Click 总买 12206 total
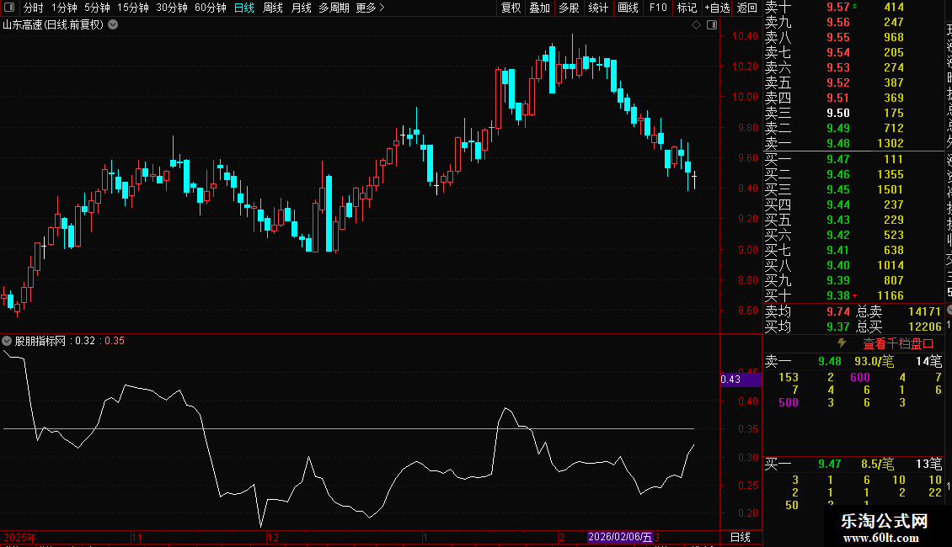The image size is (952, 547). [899, 327]
